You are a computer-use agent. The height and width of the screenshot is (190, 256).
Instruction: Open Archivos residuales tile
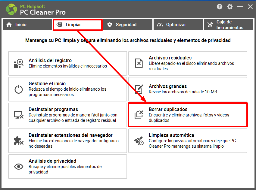188,63
